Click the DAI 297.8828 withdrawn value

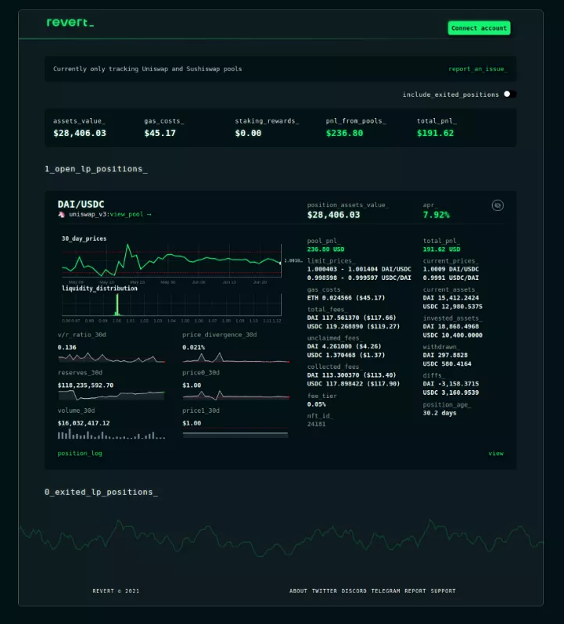pyautogui.click(x=445, y=355)
